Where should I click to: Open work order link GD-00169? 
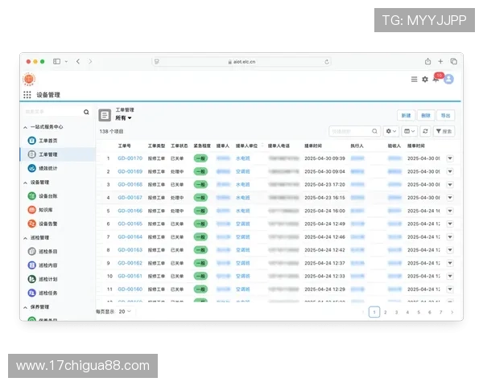pyautogui.click(x=130, y=171)
